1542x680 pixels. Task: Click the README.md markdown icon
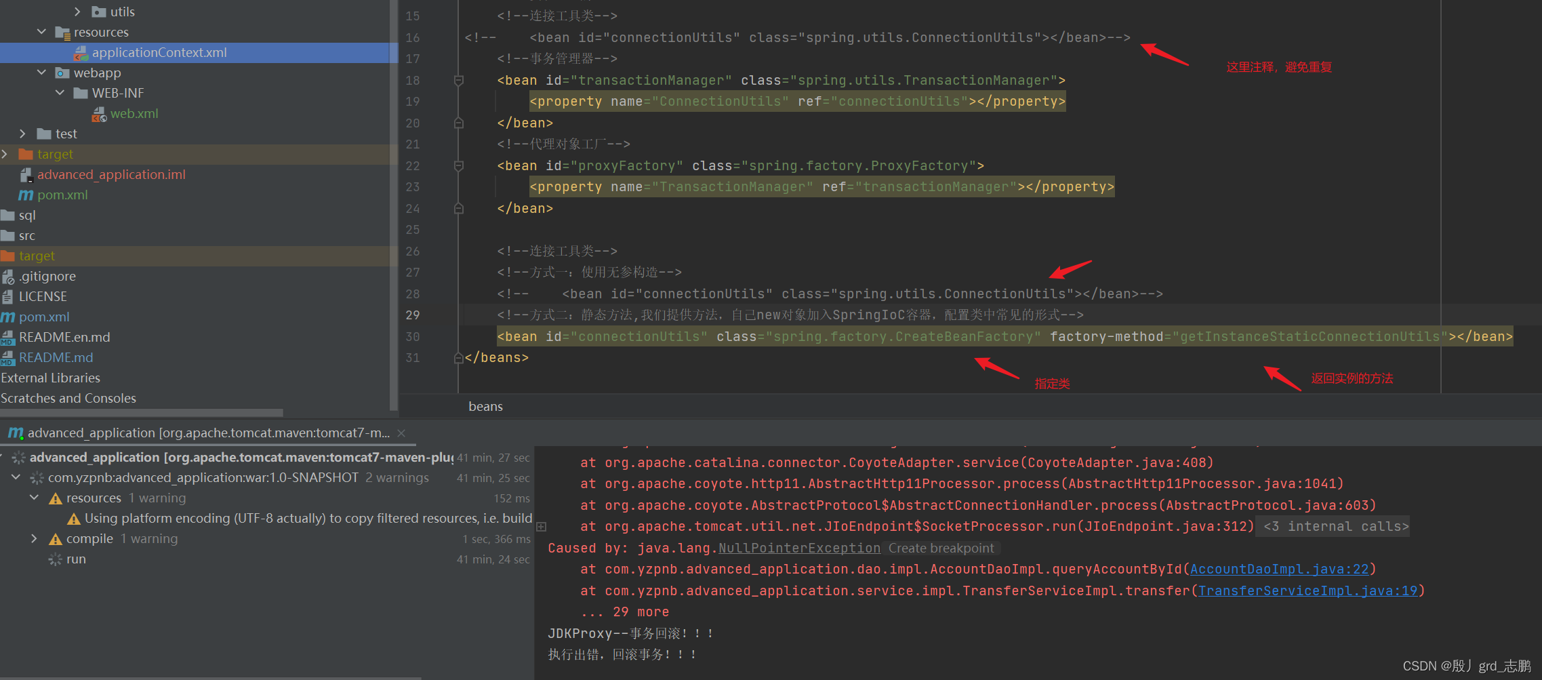click(8, 357)
